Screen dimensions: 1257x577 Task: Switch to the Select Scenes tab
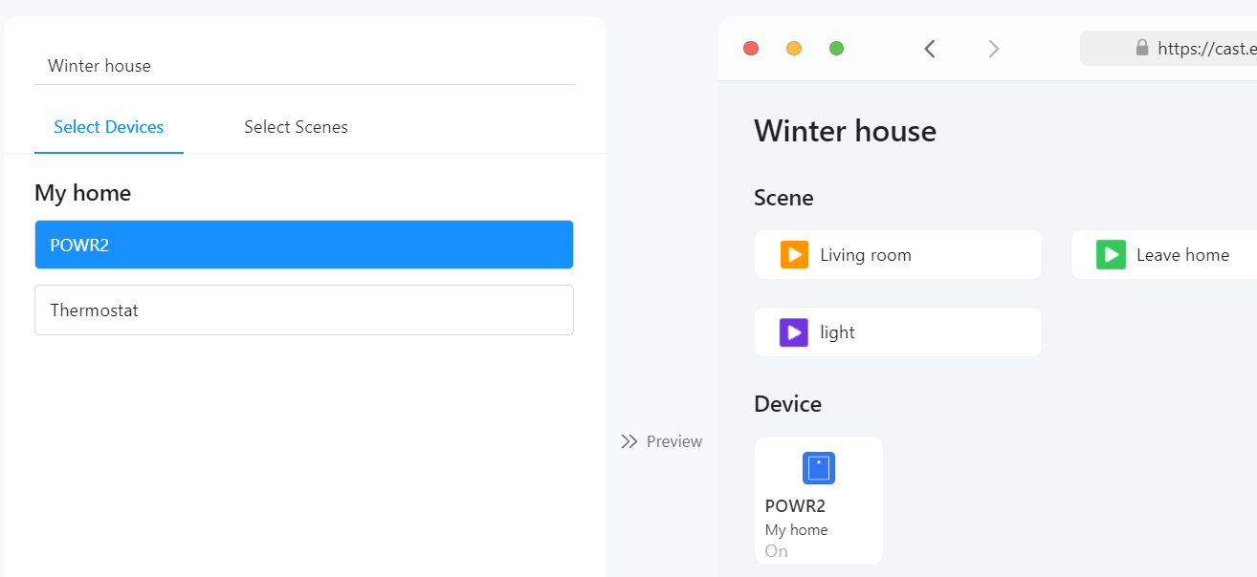296,127
